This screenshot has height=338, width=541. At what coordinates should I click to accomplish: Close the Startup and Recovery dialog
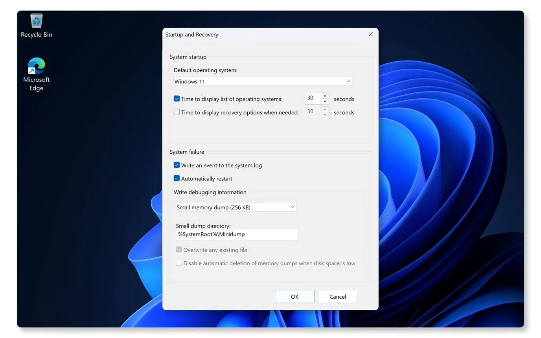coord(370,34)
